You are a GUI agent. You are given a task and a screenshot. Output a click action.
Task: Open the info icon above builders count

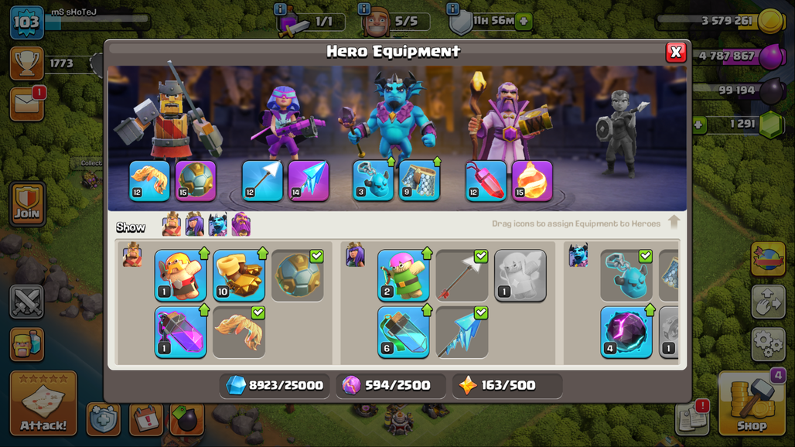tap(363, 8)
